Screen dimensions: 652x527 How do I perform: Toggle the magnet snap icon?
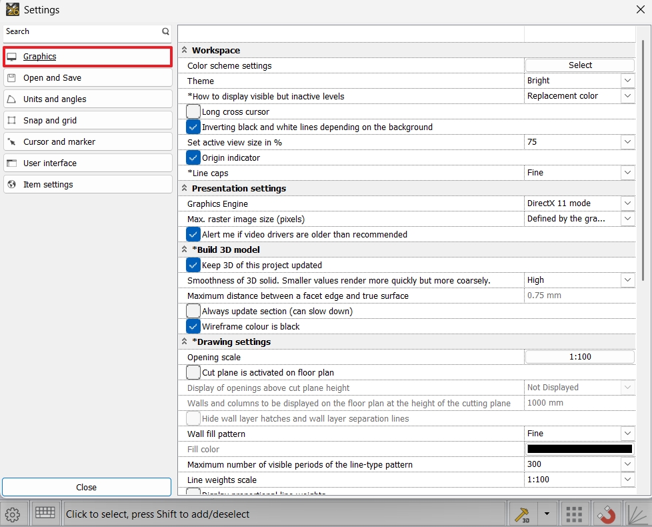coord(606,514)
